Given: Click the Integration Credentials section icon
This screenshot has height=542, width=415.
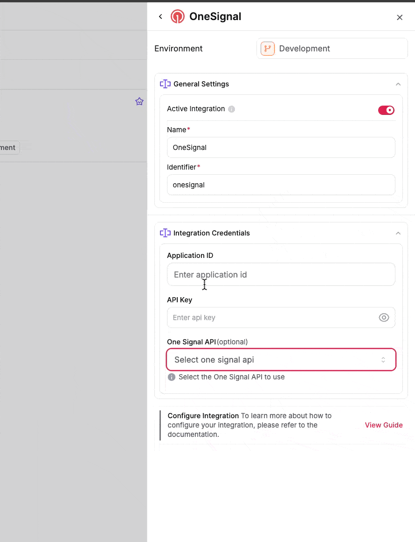Looking at the screenshot, I should (165, 233).
